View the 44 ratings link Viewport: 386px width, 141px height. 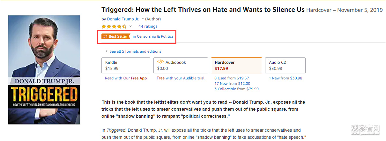[148, 26]
